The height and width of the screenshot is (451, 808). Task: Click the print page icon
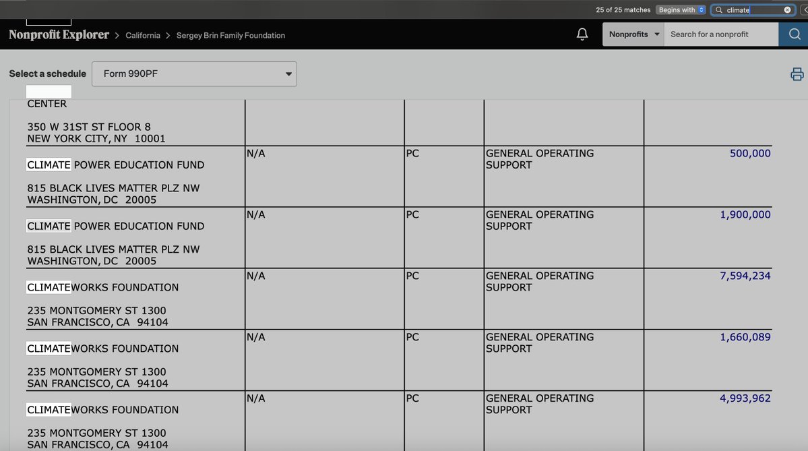pos(797,74)
